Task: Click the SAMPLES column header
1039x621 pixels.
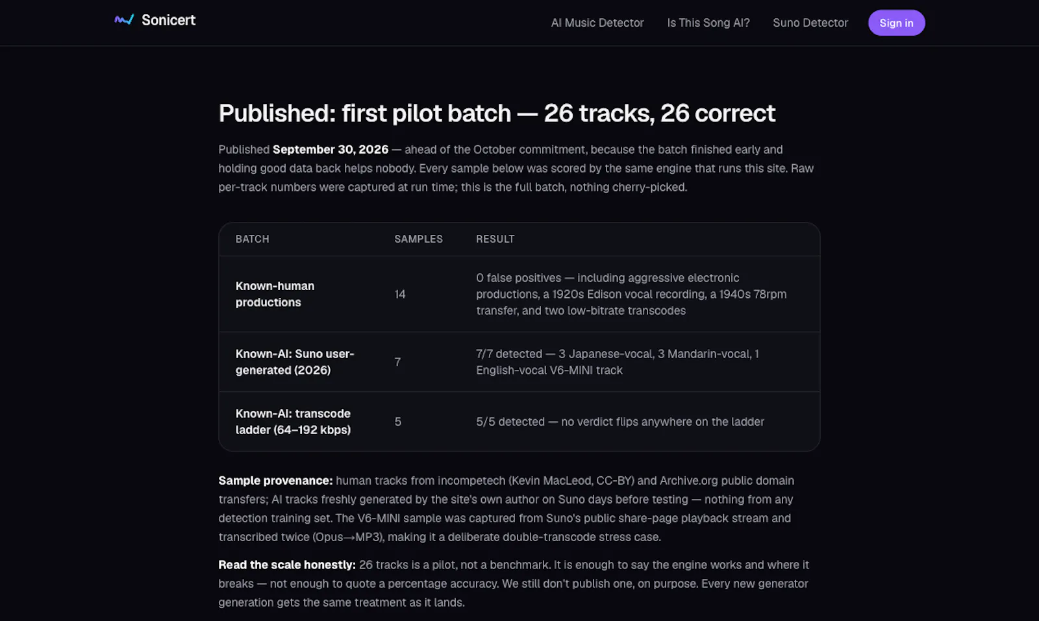Action: pos(418,239)
